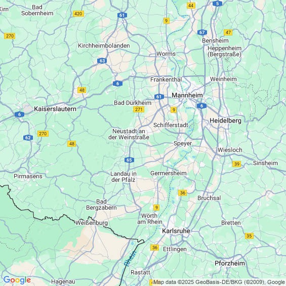Select the Karlsruhe city label
The height and width of the screenshot is (286, 286).
tap(176, 231)
